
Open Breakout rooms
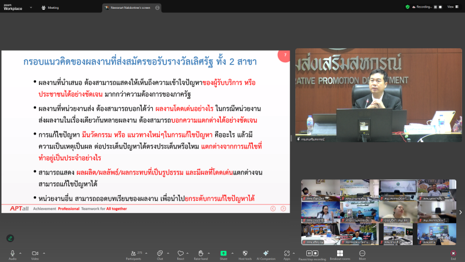[340, 253]
